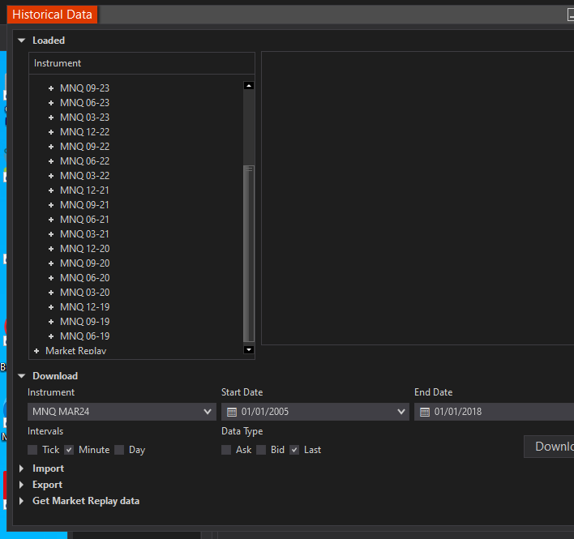This screenshot has width=574, height=539.
Task: Click the instrument list scroll up arrow
Action: coord(249,86)
